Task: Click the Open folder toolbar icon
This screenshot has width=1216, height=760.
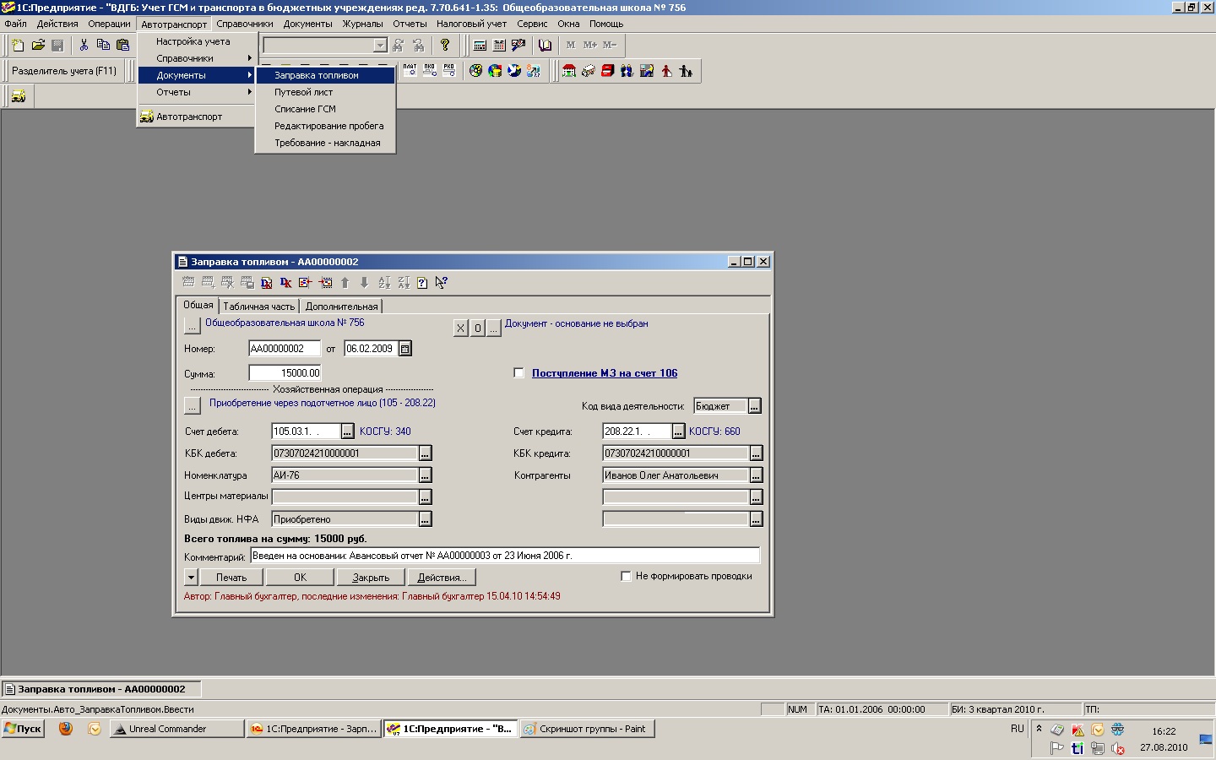Action: 38,45
